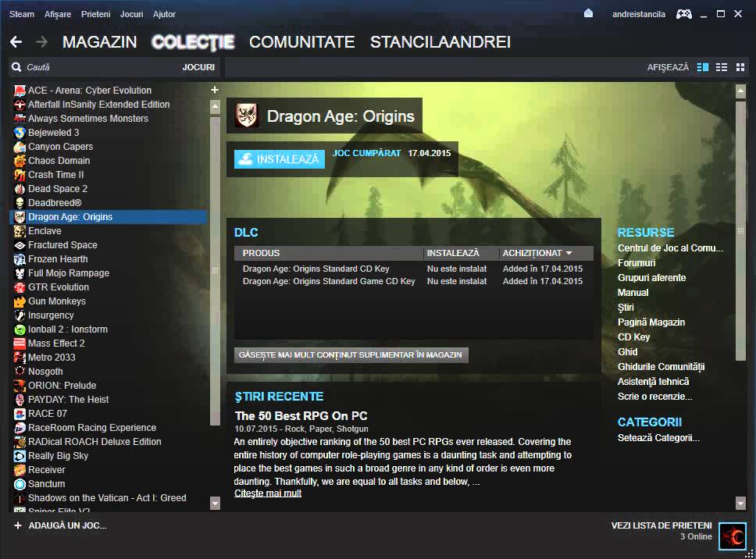Open Centrul de Joc al Comunității link
Screen dimensions: 756x559
(x=670, y=247)
